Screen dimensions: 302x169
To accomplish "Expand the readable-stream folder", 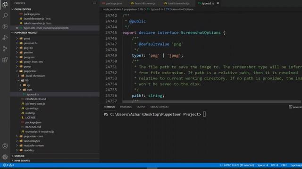I will click(x=34, y=146).
